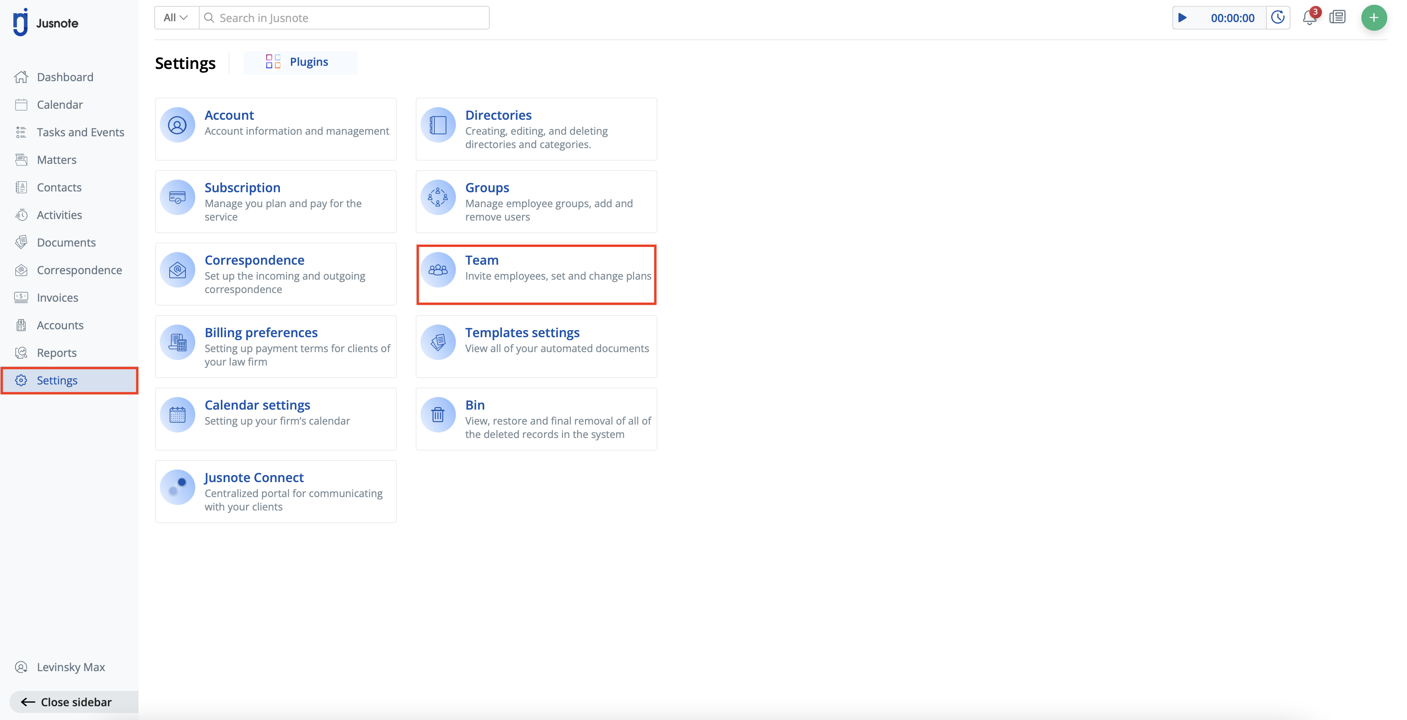The width and height of the screenshot is (1407, 720).
Task: Click the Settings gear icon in sidebar
Action: point(21,380)
